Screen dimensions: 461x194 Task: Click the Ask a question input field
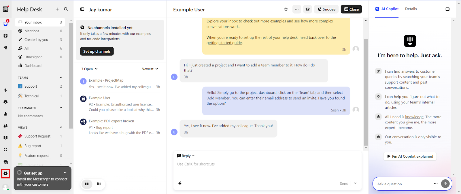coord(403,184)
